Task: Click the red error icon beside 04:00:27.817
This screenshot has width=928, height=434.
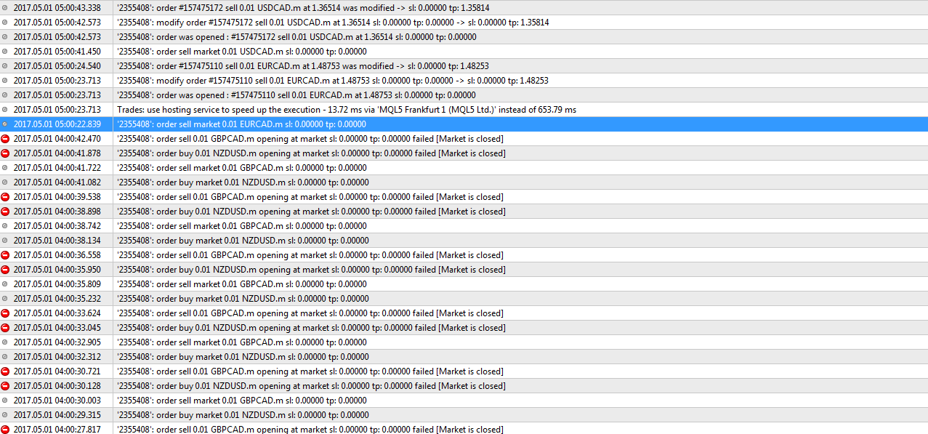Action: 5,429
